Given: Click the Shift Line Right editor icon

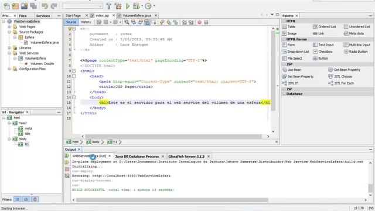Looking at the screenshot, I should click(x=191, y=22).
